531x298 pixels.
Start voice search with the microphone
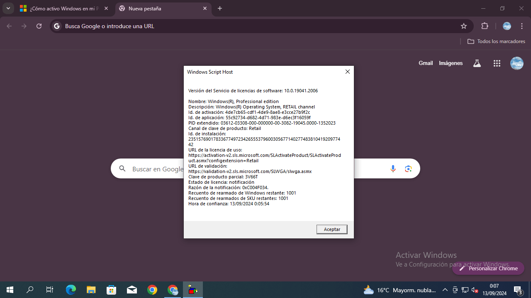click(393, 169)
